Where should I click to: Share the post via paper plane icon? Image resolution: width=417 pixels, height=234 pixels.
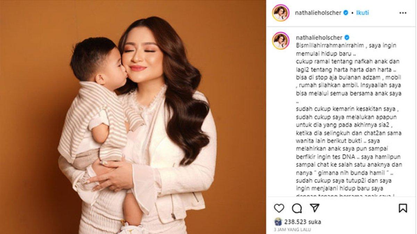click(x=314, y=208)
